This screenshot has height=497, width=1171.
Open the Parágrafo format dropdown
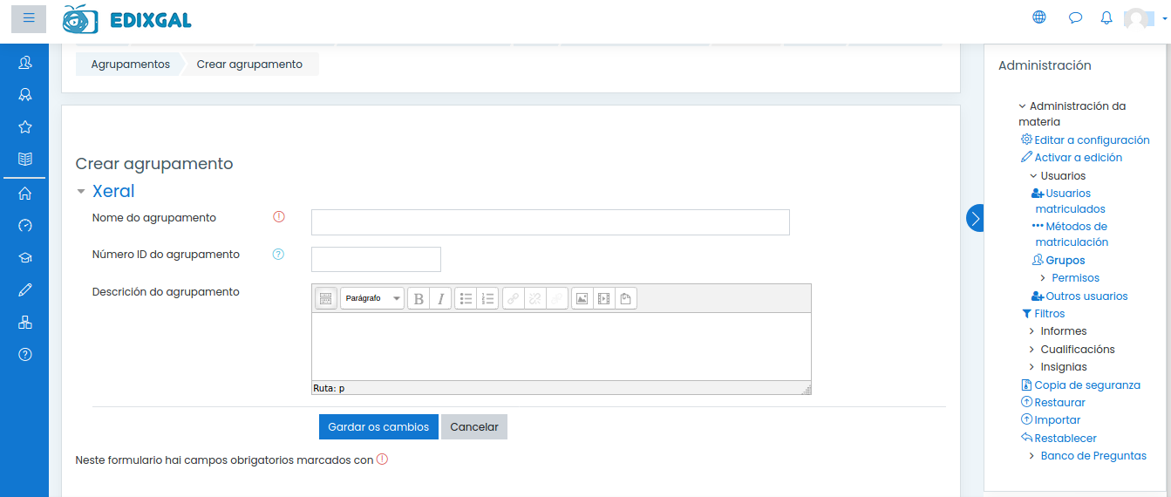372,299
